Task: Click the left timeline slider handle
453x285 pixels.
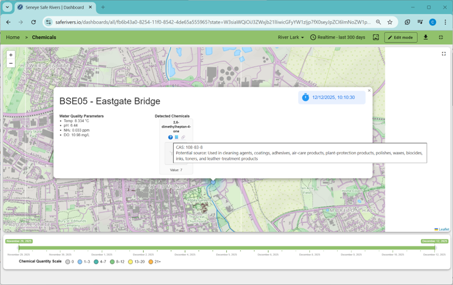Action: click(19, 248)
